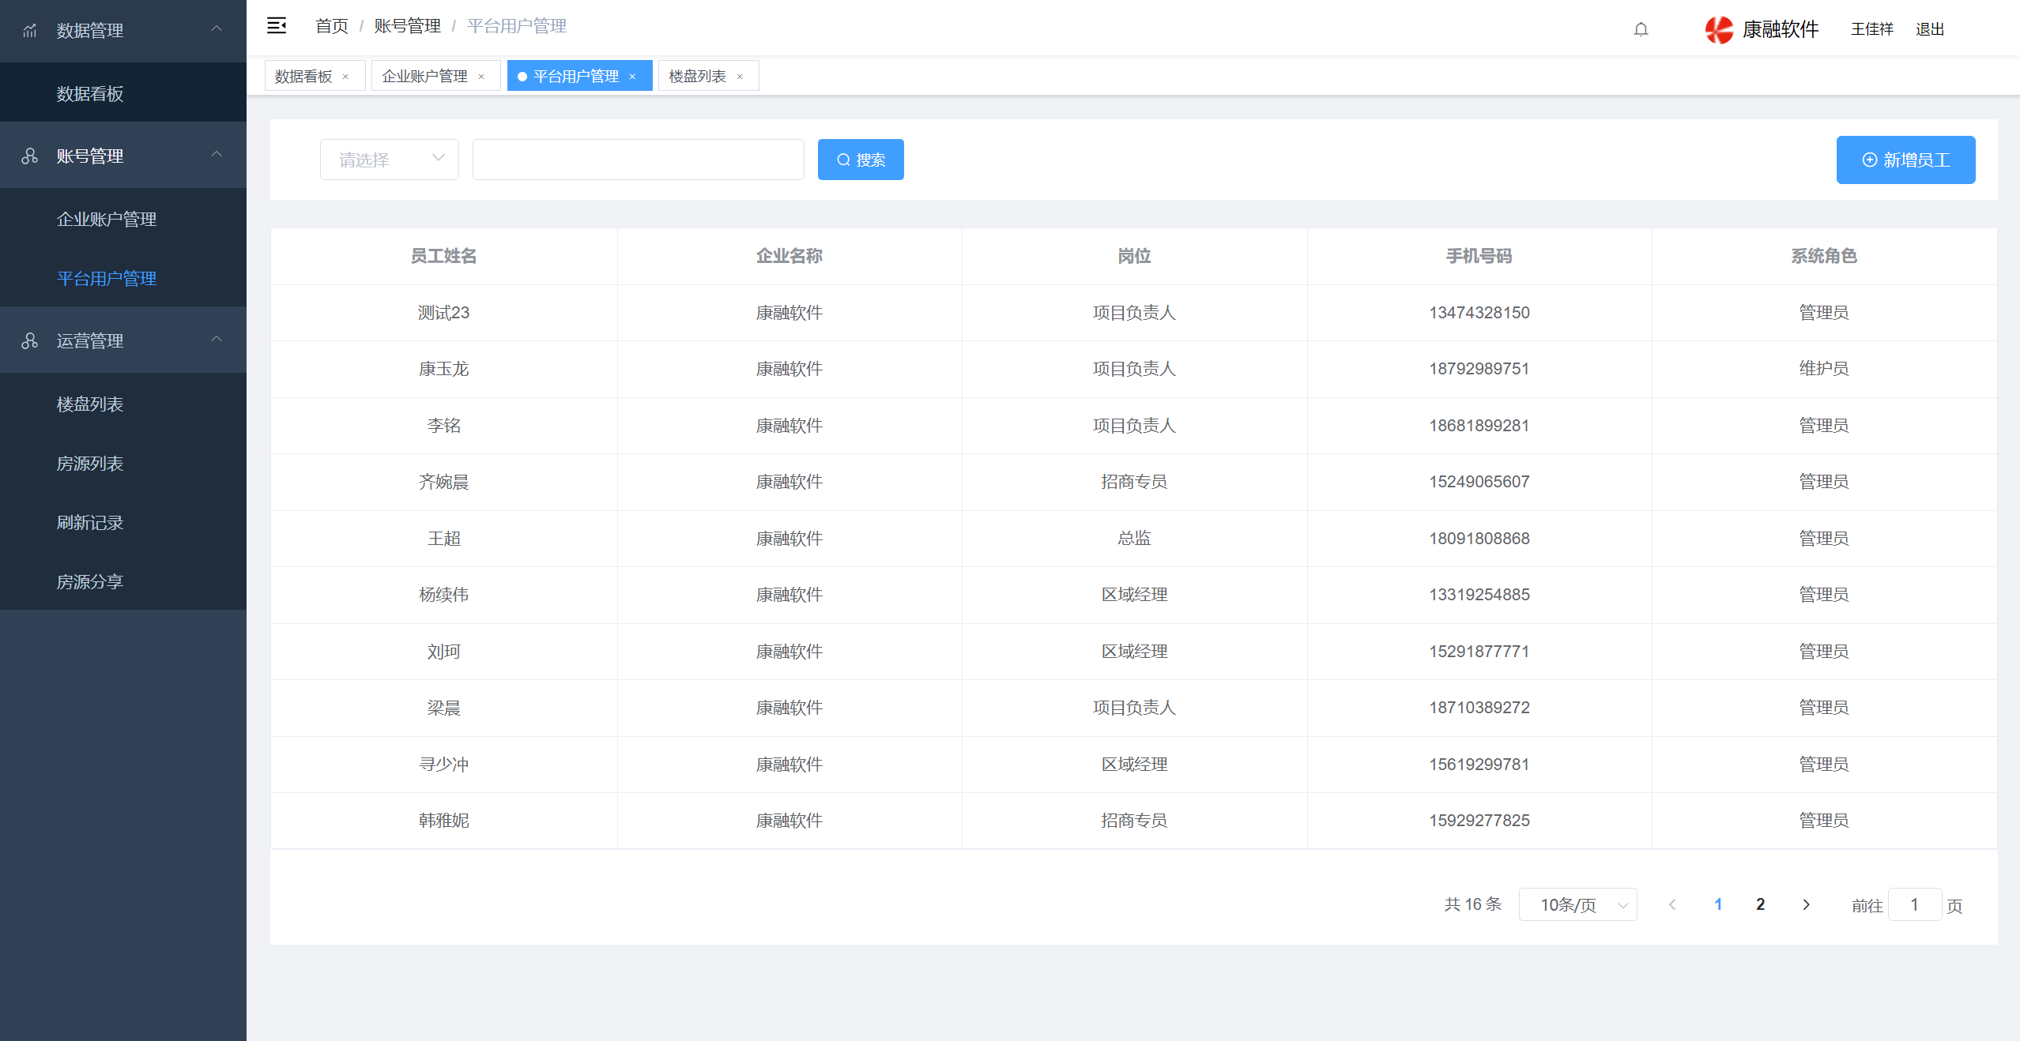Viewport: 2020px width, 1041px height.
Task: Select the employee name 李铭
Action: coord(443,426)
